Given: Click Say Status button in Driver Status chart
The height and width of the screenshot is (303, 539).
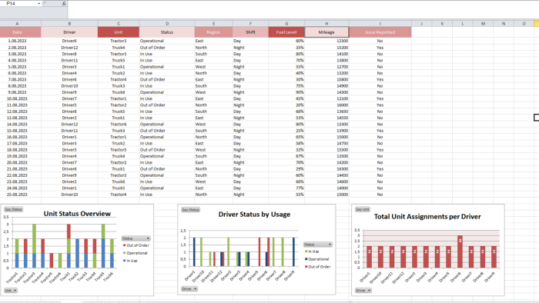Looking at the screenshot, I should (x=190, y=210).
